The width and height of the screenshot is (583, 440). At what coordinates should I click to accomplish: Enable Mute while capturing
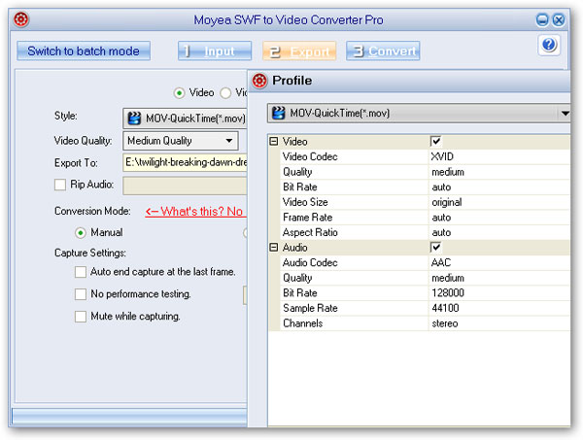[x=81, y=317]
